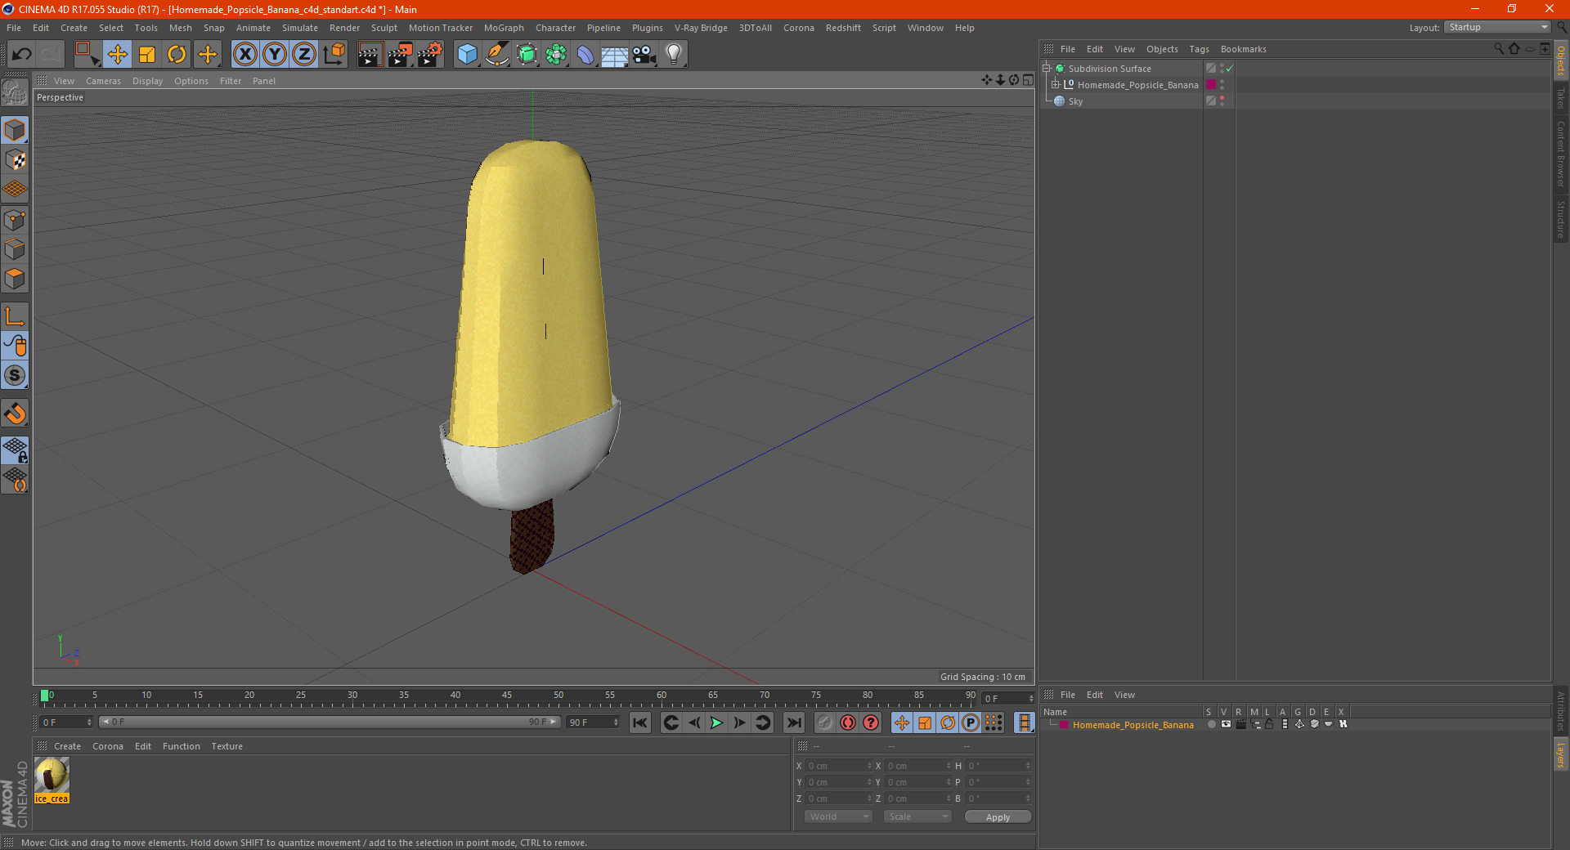The height and width of the screenshot is (850, 1570).
Task: Click X position 0 cm field
Action: [839, 766]
